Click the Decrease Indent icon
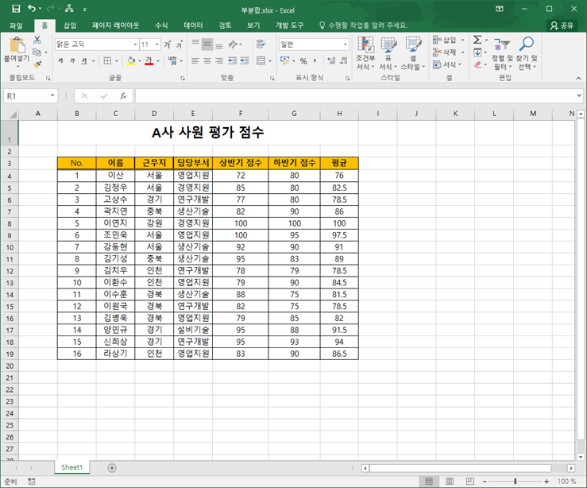Screen dimensions: 587x488 click(x=232, y=60)
